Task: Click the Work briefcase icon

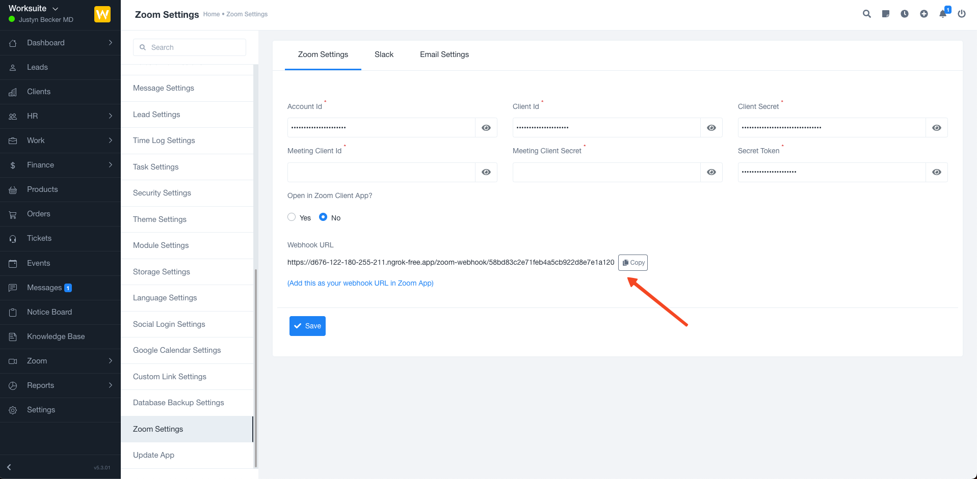Action: [13, 141]
